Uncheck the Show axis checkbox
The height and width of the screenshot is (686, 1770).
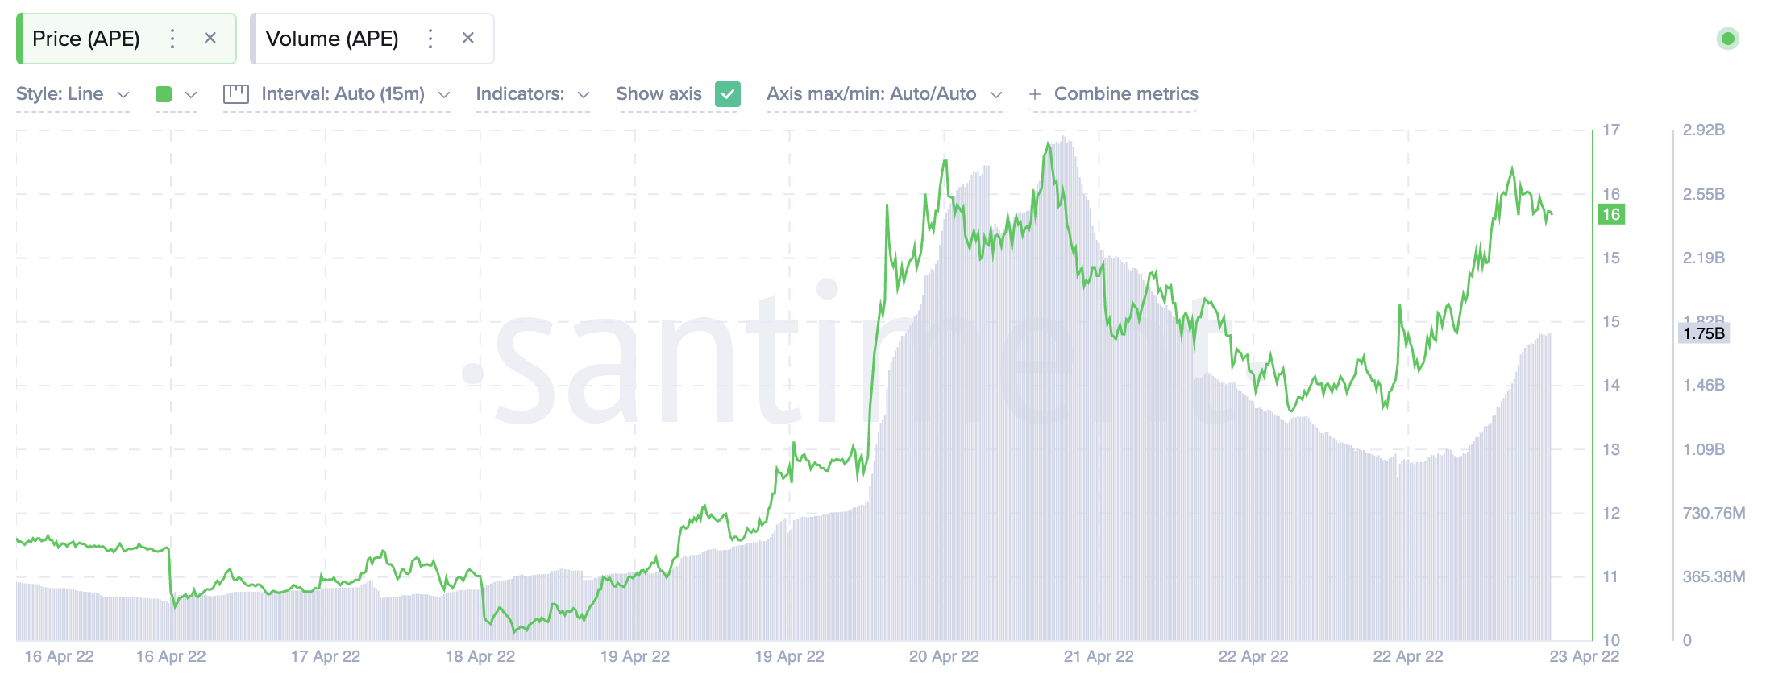[x=728, y=94]
